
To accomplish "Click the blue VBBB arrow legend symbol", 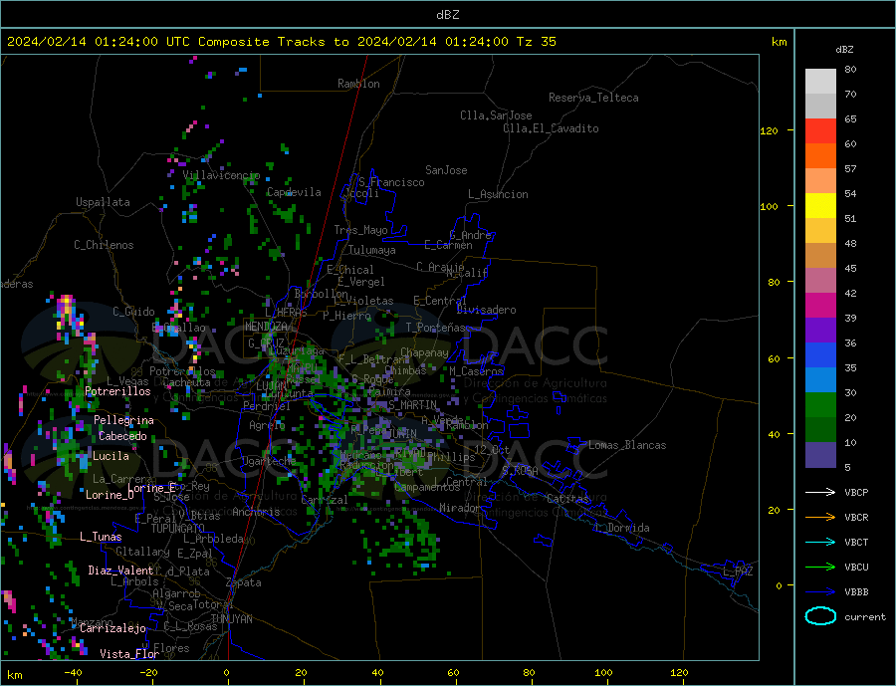I will (820, 592).
